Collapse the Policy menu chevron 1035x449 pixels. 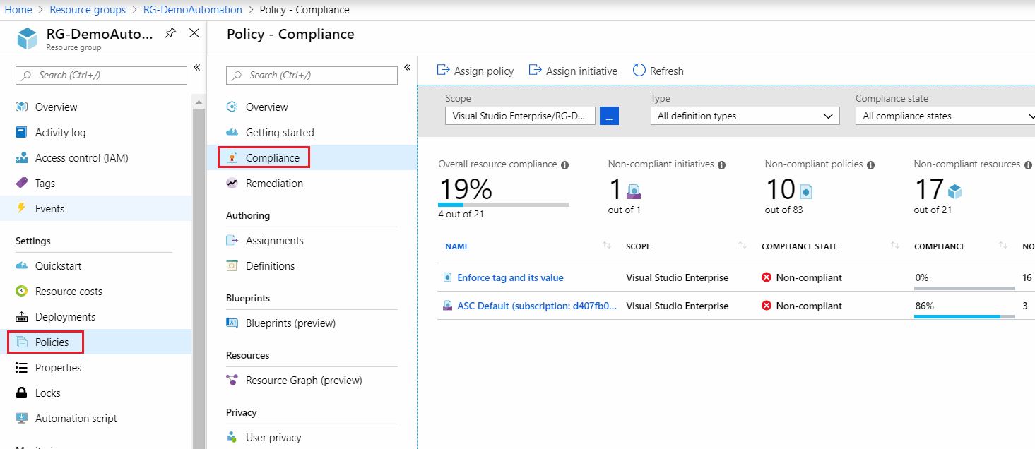tap(407, 68)
